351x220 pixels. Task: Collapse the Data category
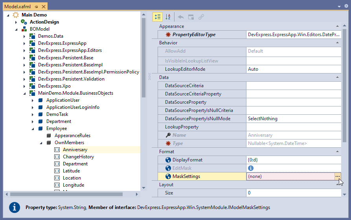point(337,77)
